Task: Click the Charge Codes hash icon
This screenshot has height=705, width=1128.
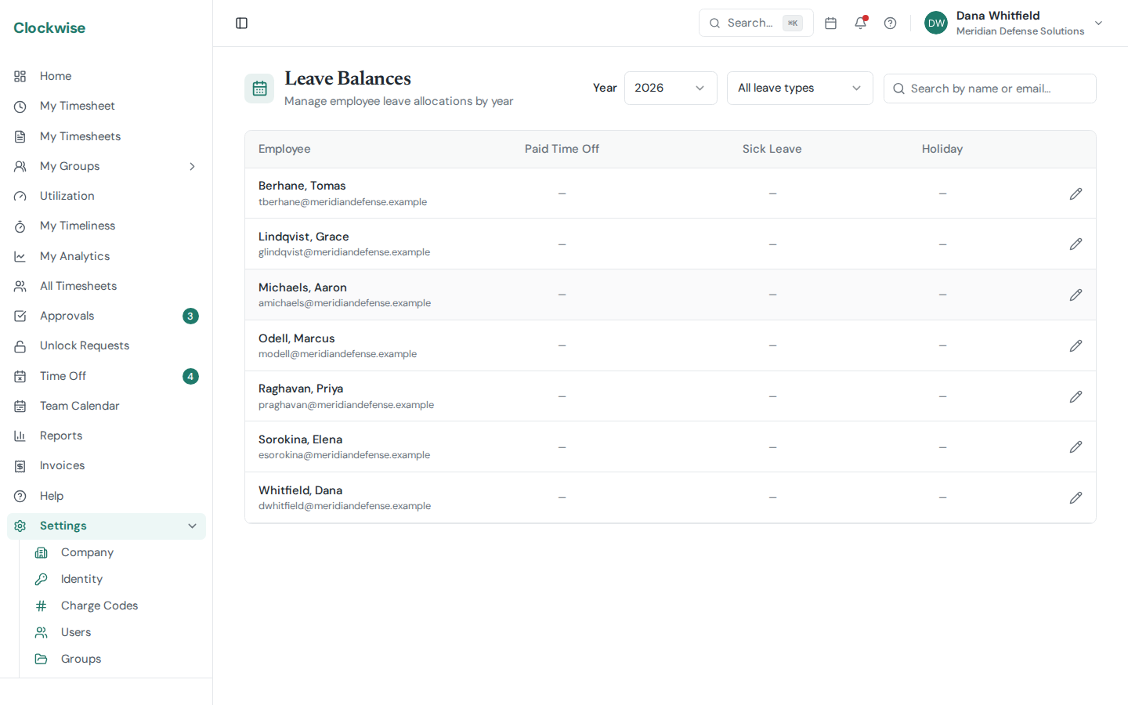Action: click(42, 606)
